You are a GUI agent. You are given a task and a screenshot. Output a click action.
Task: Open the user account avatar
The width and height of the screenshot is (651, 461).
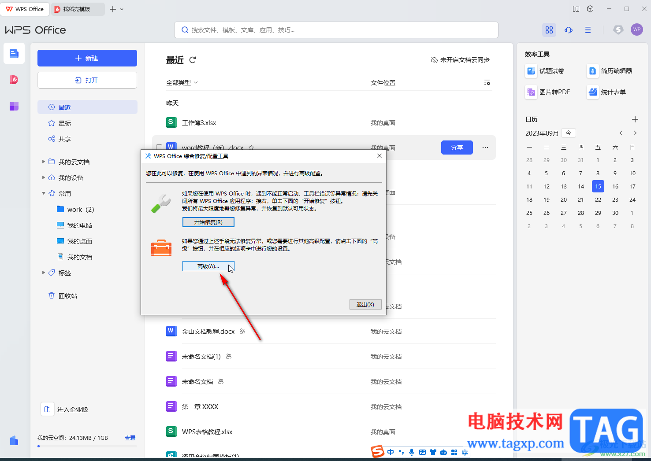637,30
